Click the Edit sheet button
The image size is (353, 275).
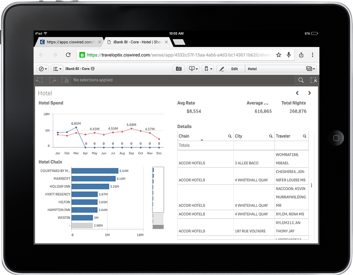231,69
